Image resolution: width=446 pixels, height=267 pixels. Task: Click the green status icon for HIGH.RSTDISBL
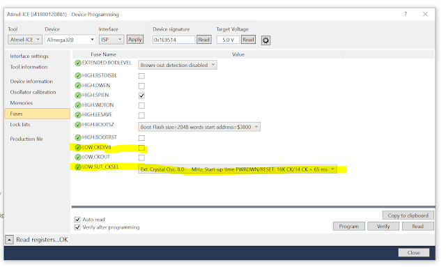point(78,75)
